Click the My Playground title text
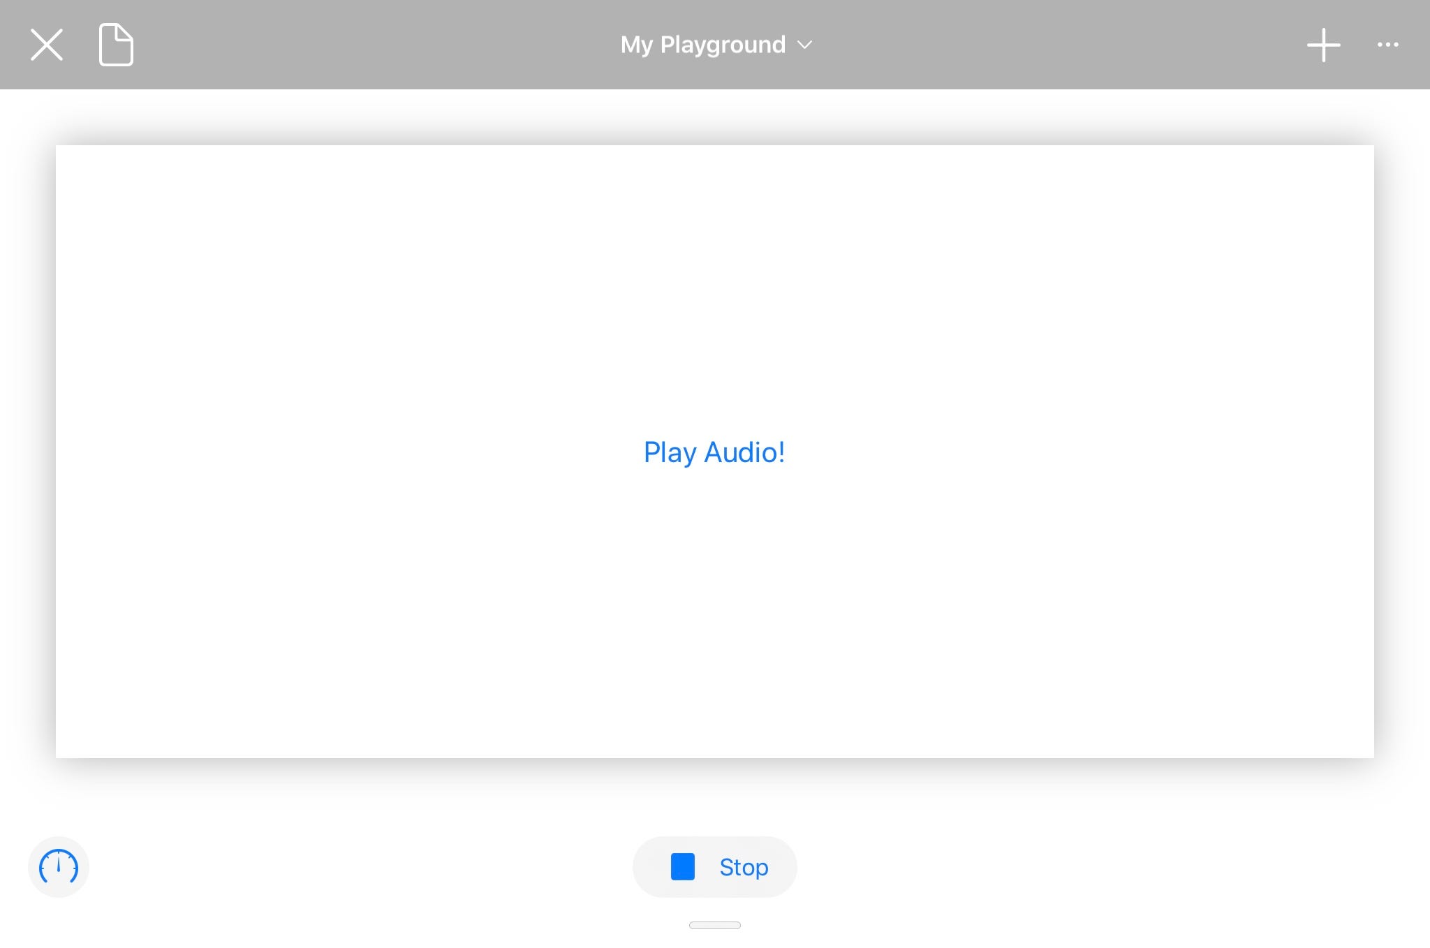The width and height of the screenshot is (1430, 948). (702, 45)
